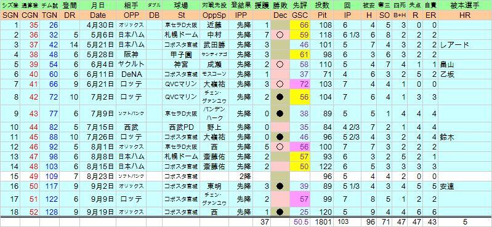Click the SGN header cell

(x=10, y=15)
